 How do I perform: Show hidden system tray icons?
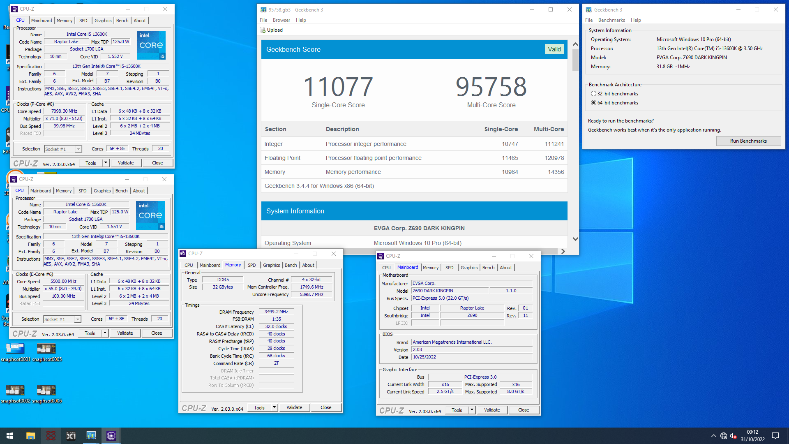point(713,436)
